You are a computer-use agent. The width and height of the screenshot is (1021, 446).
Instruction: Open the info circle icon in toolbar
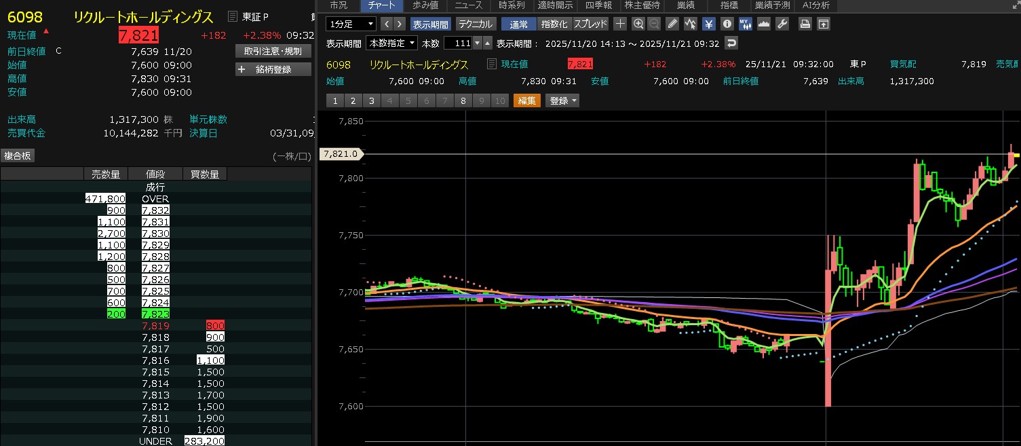click(x=727, y=24)
